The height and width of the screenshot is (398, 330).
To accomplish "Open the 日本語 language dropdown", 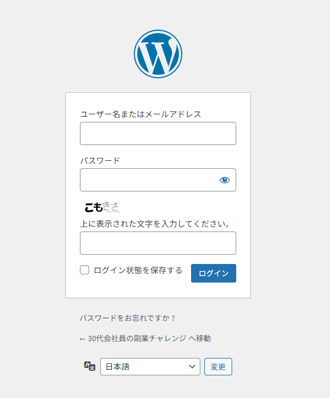I will [x=150, y=367].
